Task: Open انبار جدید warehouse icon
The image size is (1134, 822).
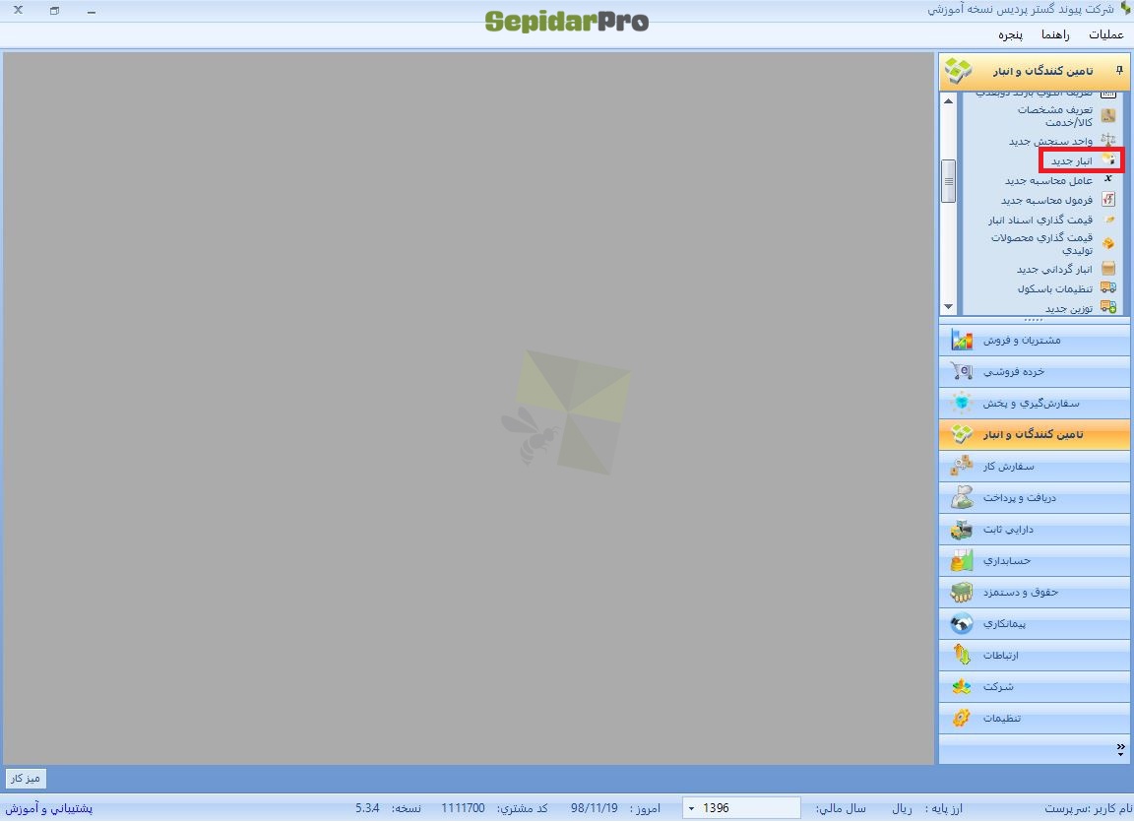Action: 1108,159
